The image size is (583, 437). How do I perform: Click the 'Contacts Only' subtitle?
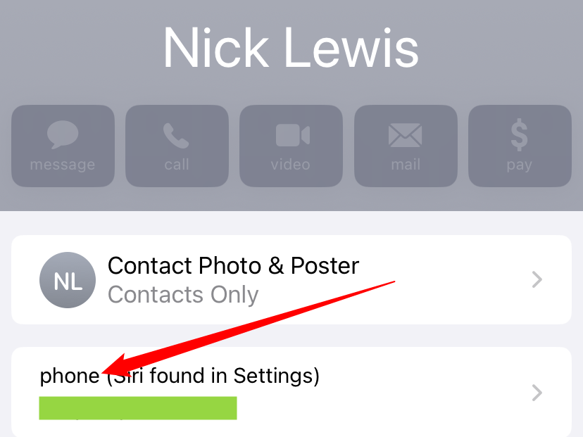click(183, 295)
